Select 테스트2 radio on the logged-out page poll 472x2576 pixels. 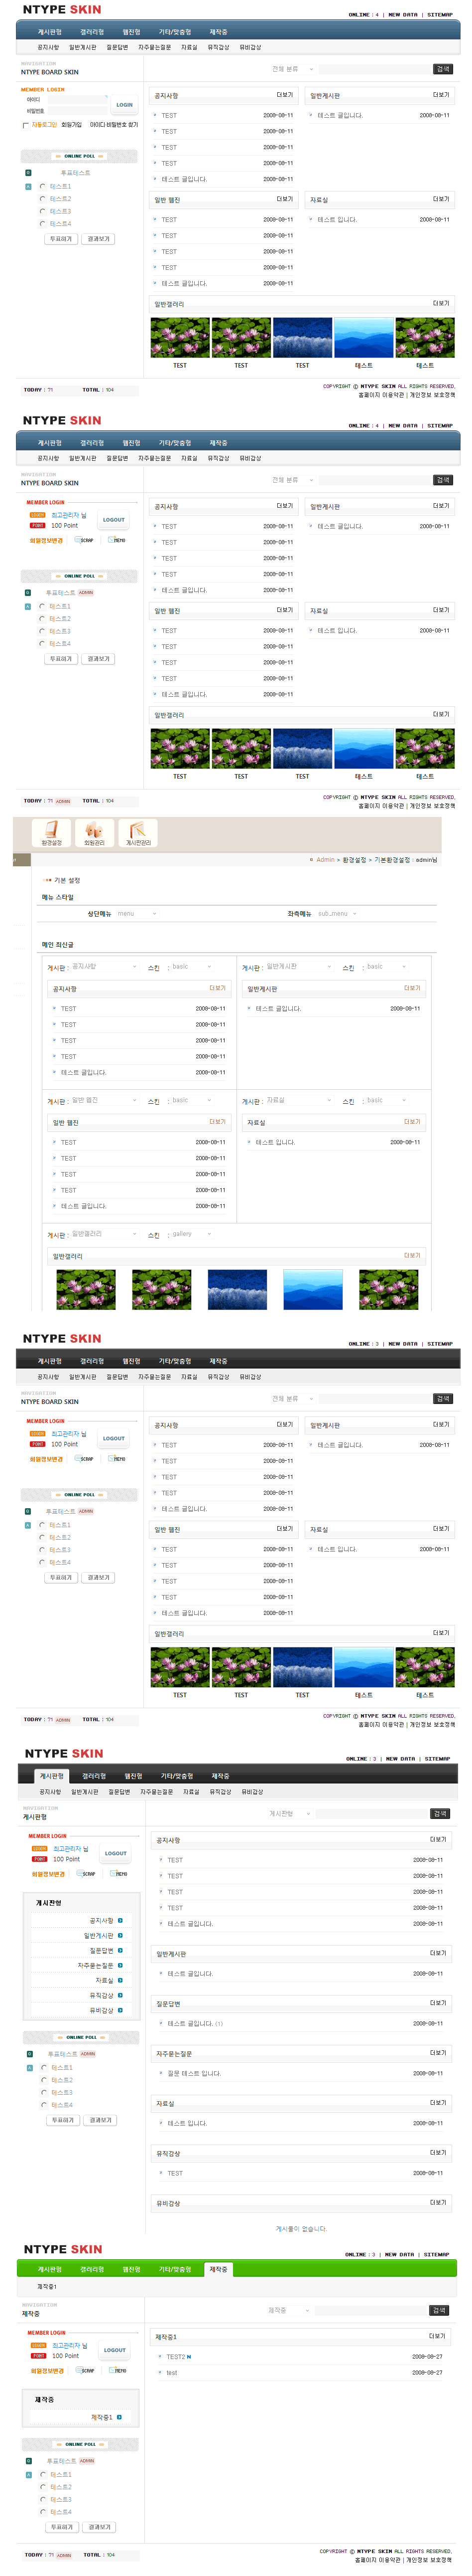[42, 198]
